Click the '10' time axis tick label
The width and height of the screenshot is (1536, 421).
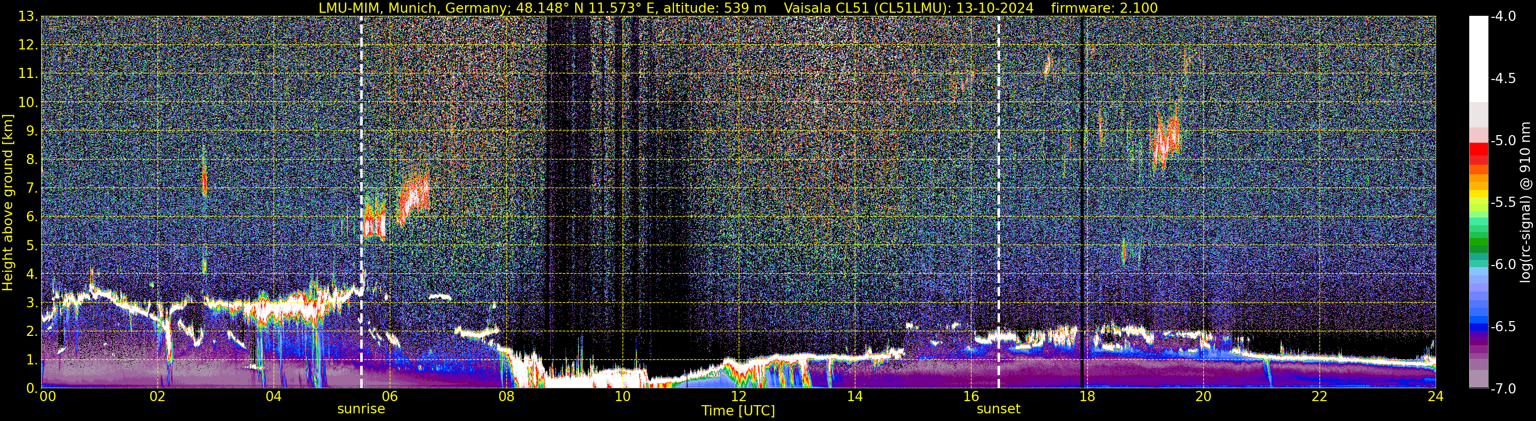click(x=622, y=397)
